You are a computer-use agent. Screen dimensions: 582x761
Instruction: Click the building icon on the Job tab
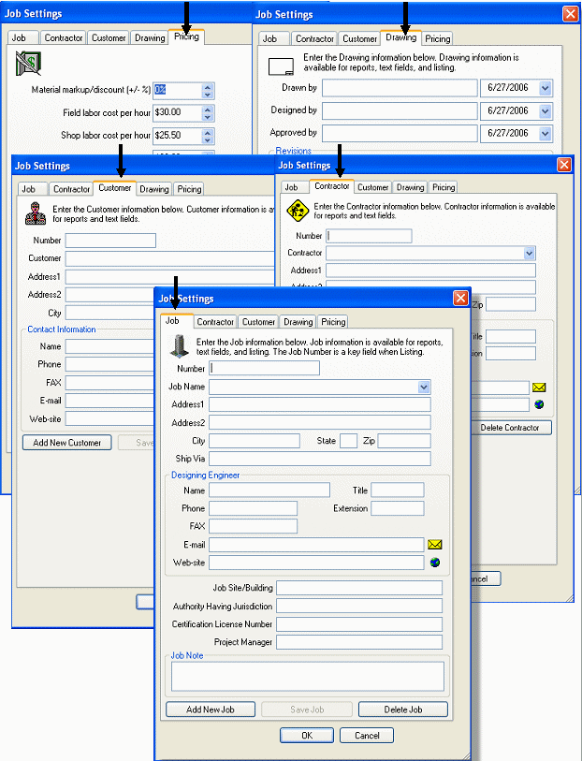coord(178,344)
